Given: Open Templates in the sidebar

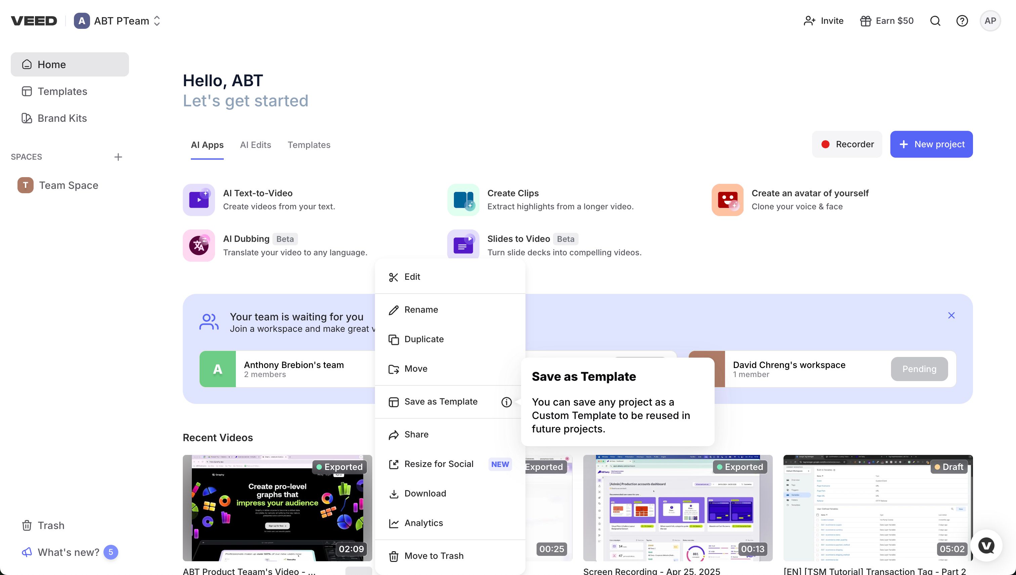Looking at the screenshot, I should pyautogui.click(x=70, y=91).
